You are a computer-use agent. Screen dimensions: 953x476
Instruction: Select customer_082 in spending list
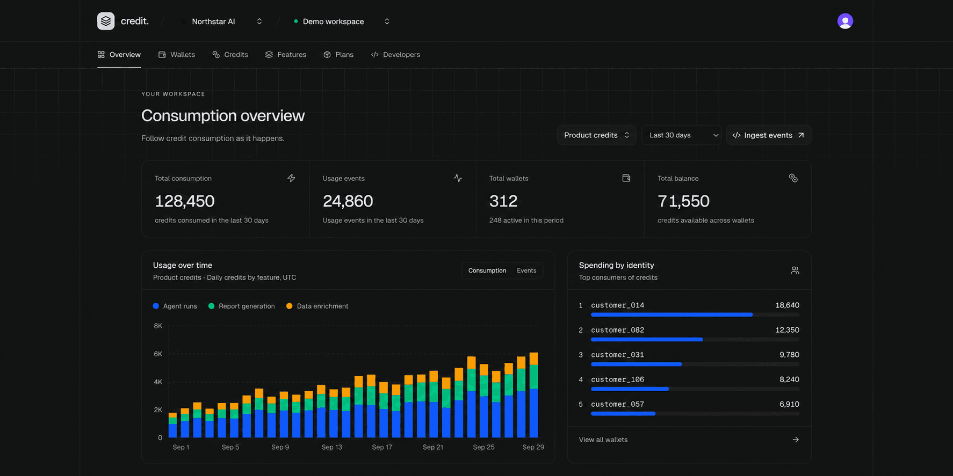pos(689,333)
